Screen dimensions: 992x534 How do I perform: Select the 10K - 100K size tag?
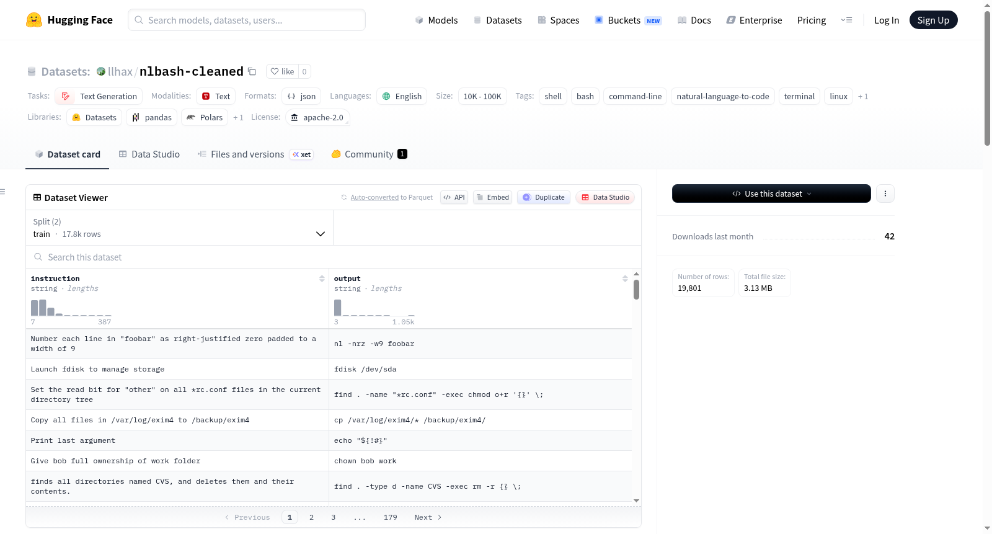pyautogui.click(x=482, y=96)
